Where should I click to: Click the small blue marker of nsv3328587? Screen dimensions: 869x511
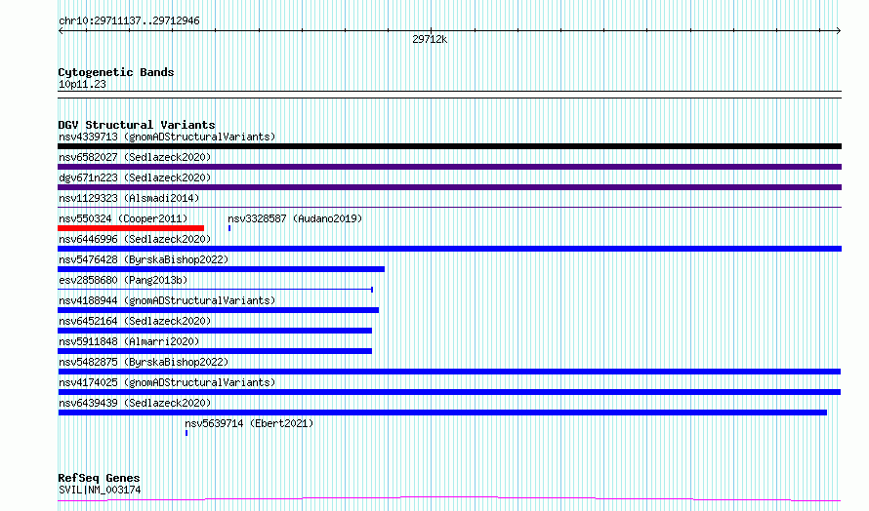229,228
